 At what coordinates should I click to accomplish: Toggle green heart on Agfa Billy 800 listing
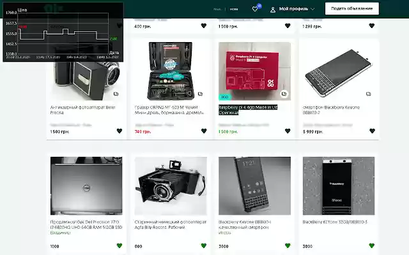(204, 245)
